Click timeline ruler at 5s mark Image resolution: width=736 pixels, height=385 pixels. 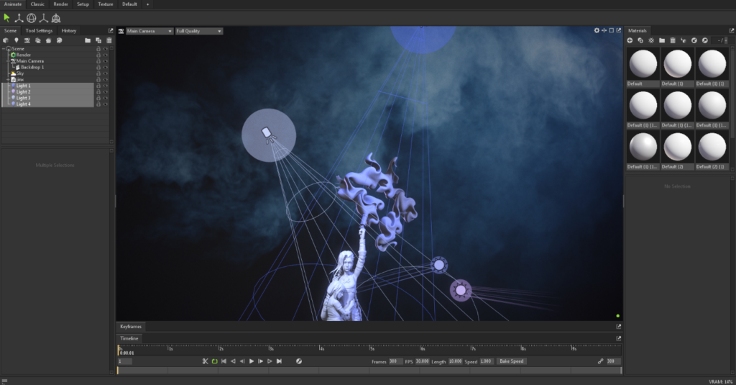(371, 348)
